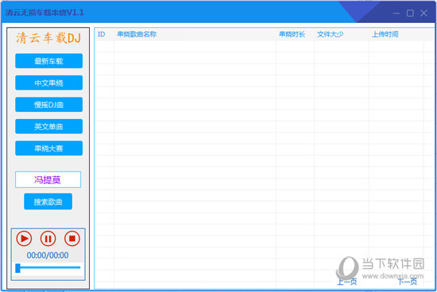
Task: Open the 最新车载 category
Action: [48, 61]
